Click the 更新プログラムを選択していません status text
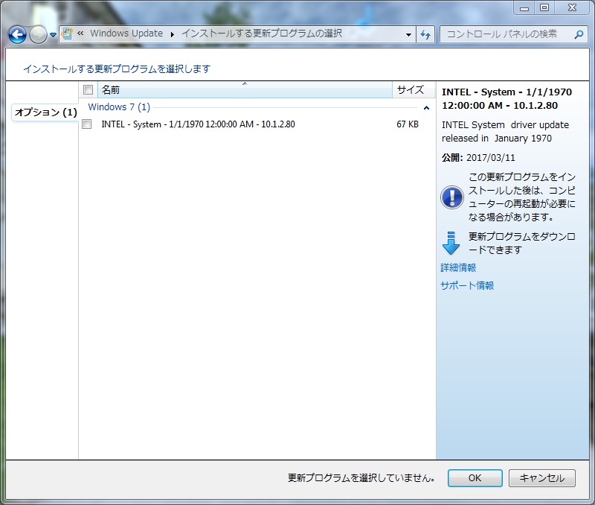 pos(361,478)
